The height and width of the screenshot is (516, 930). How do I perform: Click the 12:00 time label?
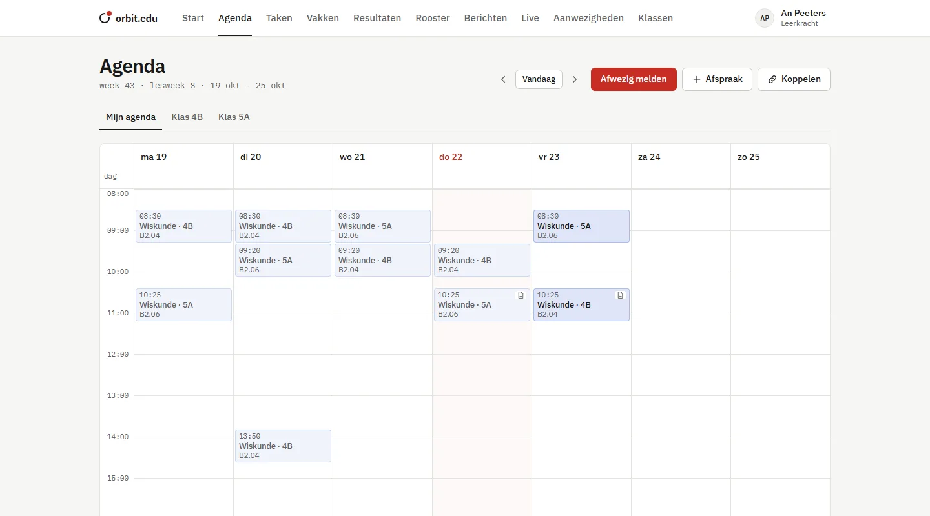[118, 354]
